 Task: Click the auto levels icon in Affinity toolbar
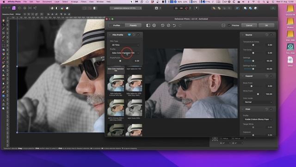coord(52,8)
